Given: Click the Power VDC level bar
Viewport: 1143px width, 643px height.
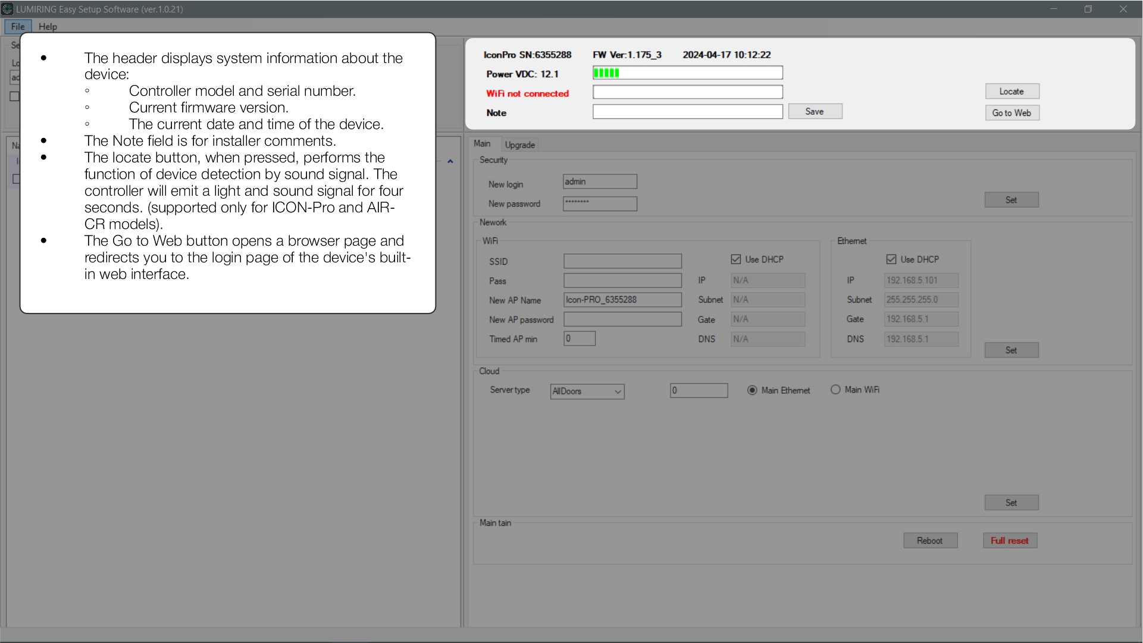Looking at the screenshot, I should click(x=687, y=73).
